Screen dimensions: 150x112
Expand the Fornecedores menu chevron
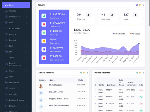(26, 28)
